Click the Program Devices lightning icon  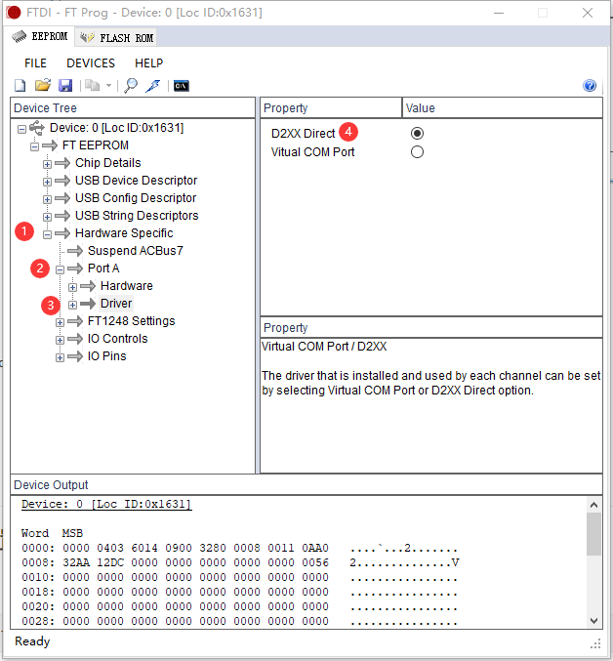click(x=153, y=86)
